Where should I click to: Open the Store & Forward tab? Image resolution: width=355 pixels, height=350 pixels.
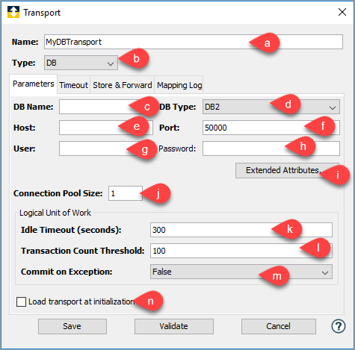click(x=123, y=85)
